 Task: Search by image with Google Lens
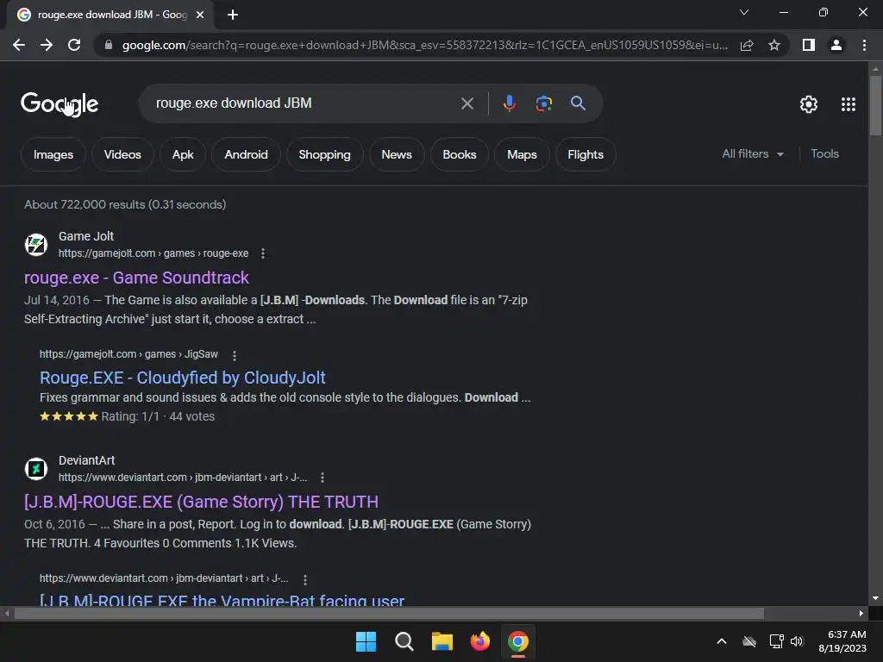point(543,103)
